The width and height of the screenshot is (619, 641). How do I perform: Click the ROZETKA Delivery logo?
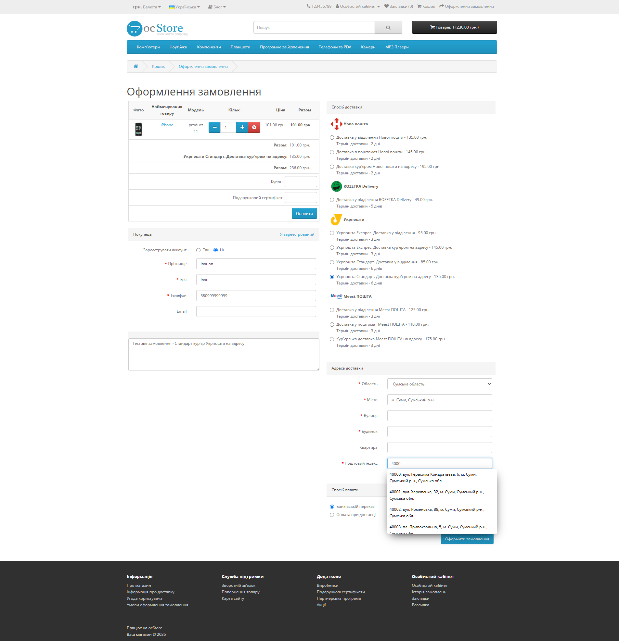coord(336,186)
